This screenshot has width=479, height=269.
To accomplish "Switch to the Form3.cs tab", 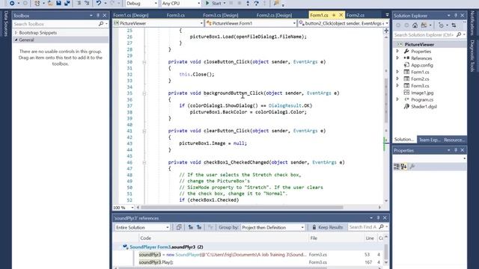I will (x=176, y=15).
